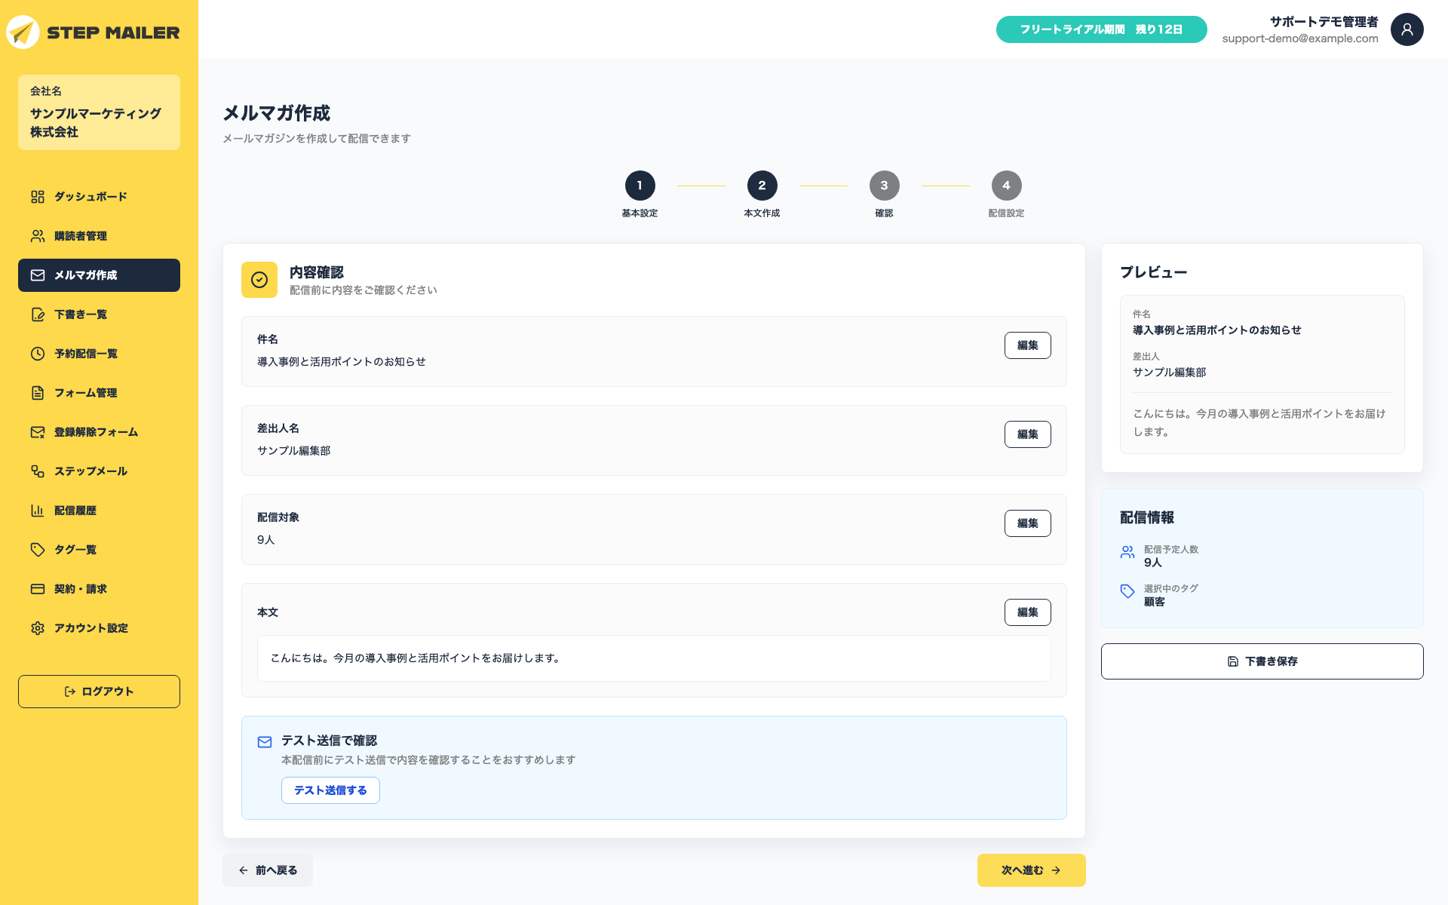
Task: Click the body text こんにちは in main panel
Action: coord(415,658)
